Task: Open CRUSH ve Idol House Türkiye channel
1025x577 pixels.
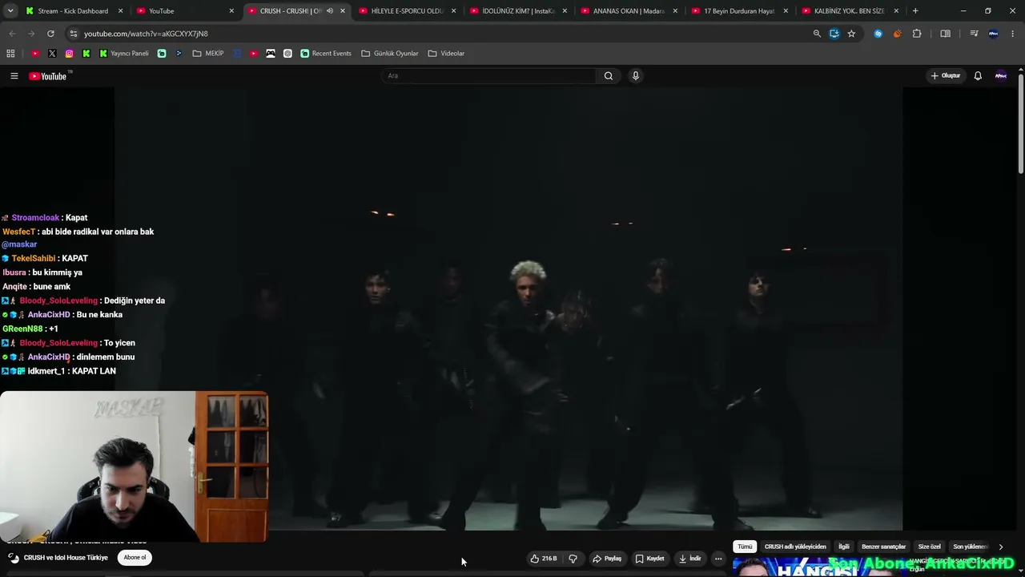Action: click(66, 558)
